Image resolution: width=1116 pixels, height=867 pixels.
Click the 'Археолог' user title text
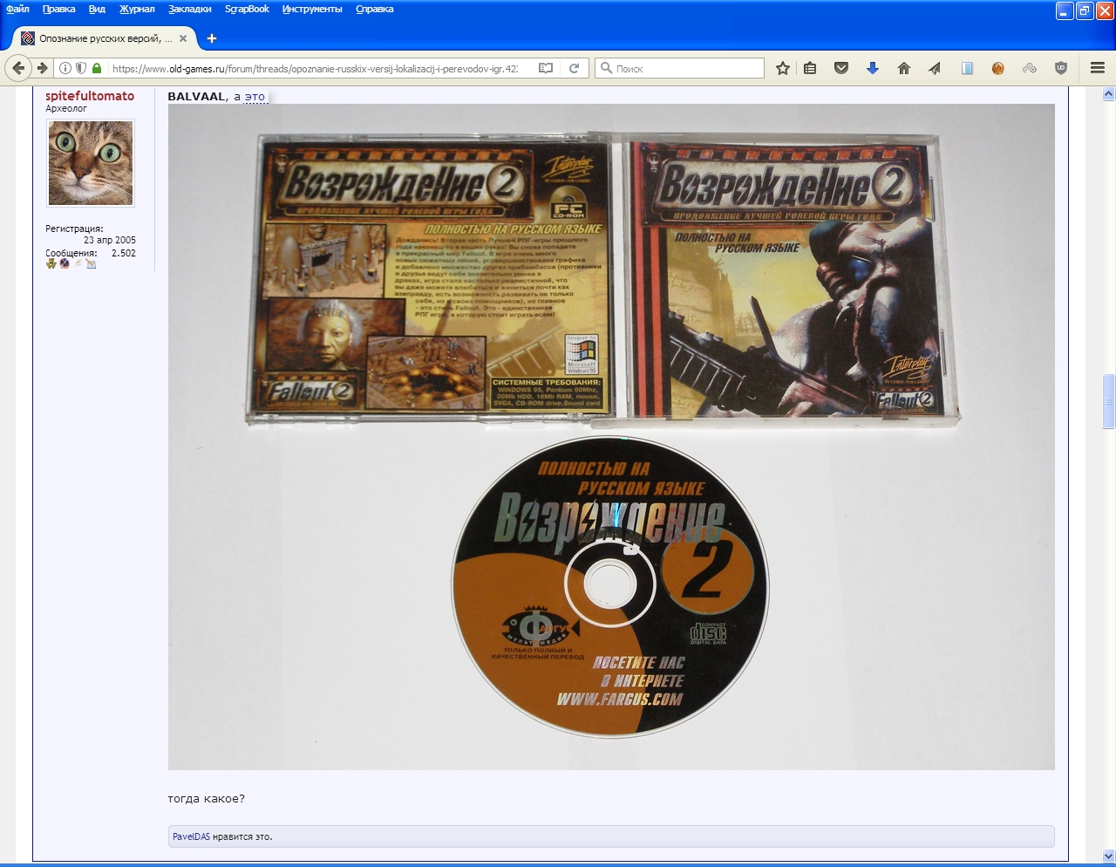coord(66,109)
